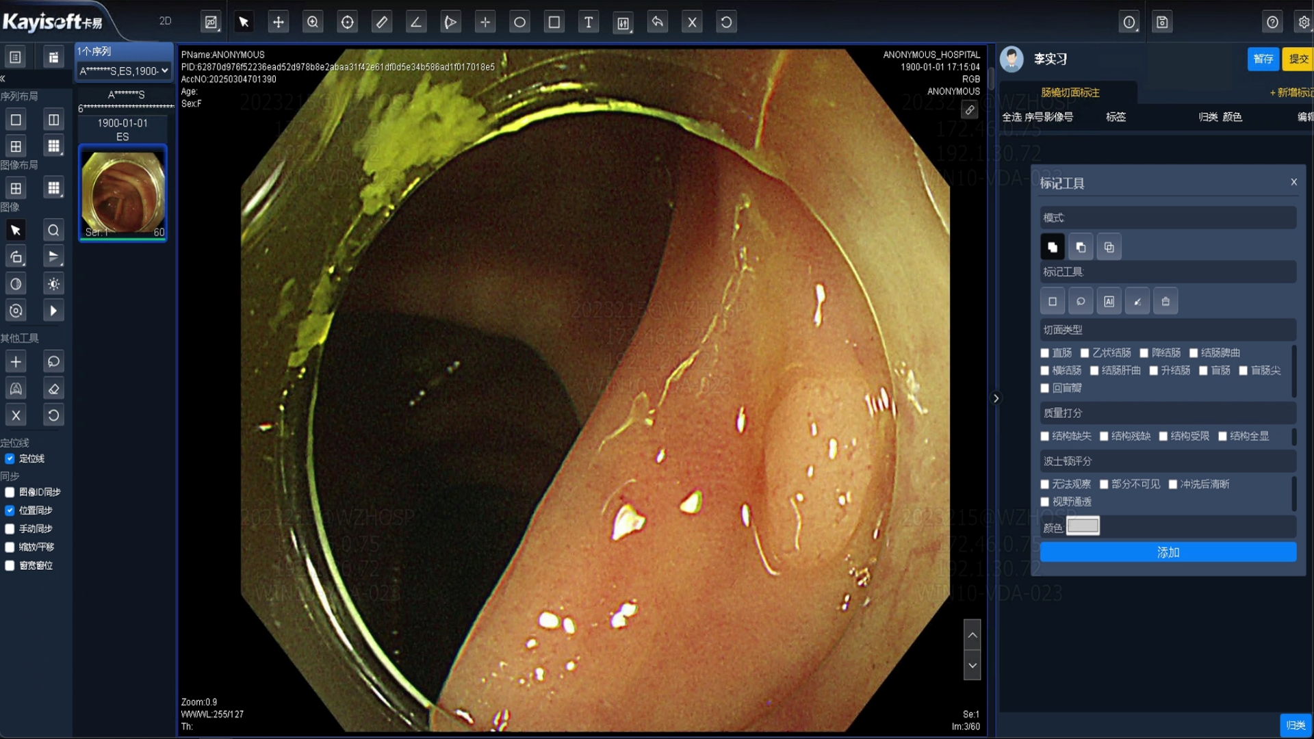The height and width of the screenshot is (739, 1314).
Task: Close the 标记工具 panel
Action: (x=1293, y=182)
